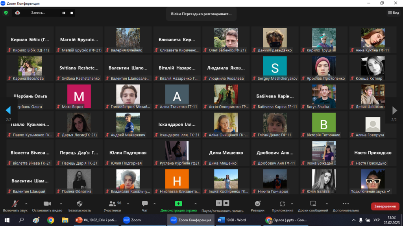
Task: Expand the video options arrow next to camera
Action: click(x=61, y=204)
